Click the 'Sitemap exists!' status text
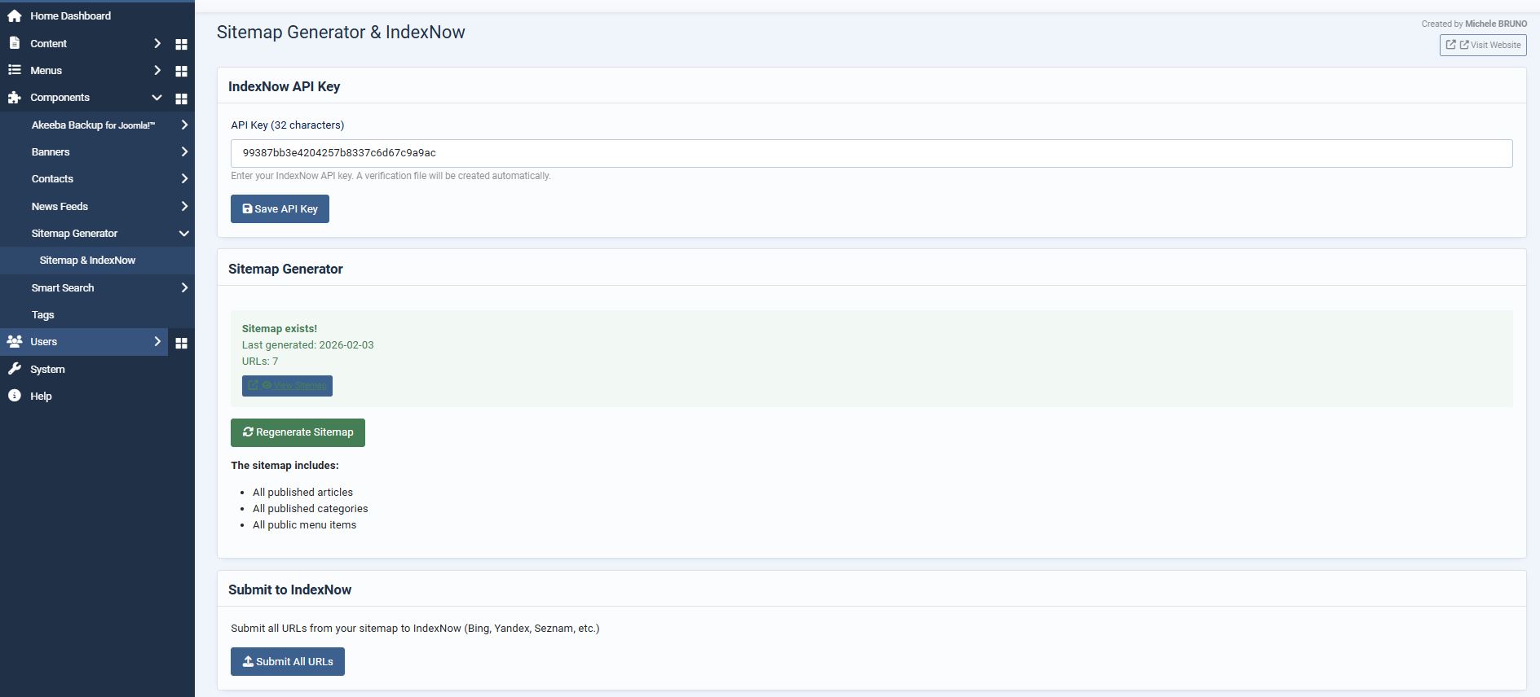The width and height of the screenshot is (1540, 697). click(280, 328)
